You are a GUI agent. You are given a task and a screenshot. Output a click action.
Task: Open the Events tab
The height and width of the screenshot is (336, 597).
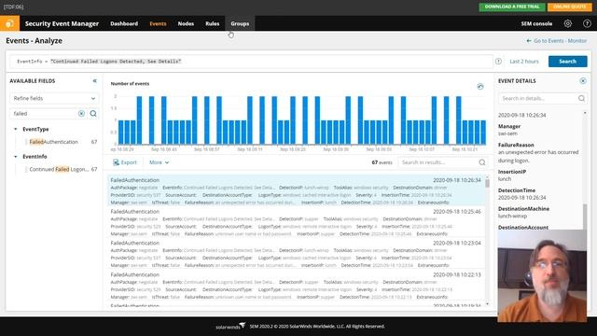[x=158, y=23]
